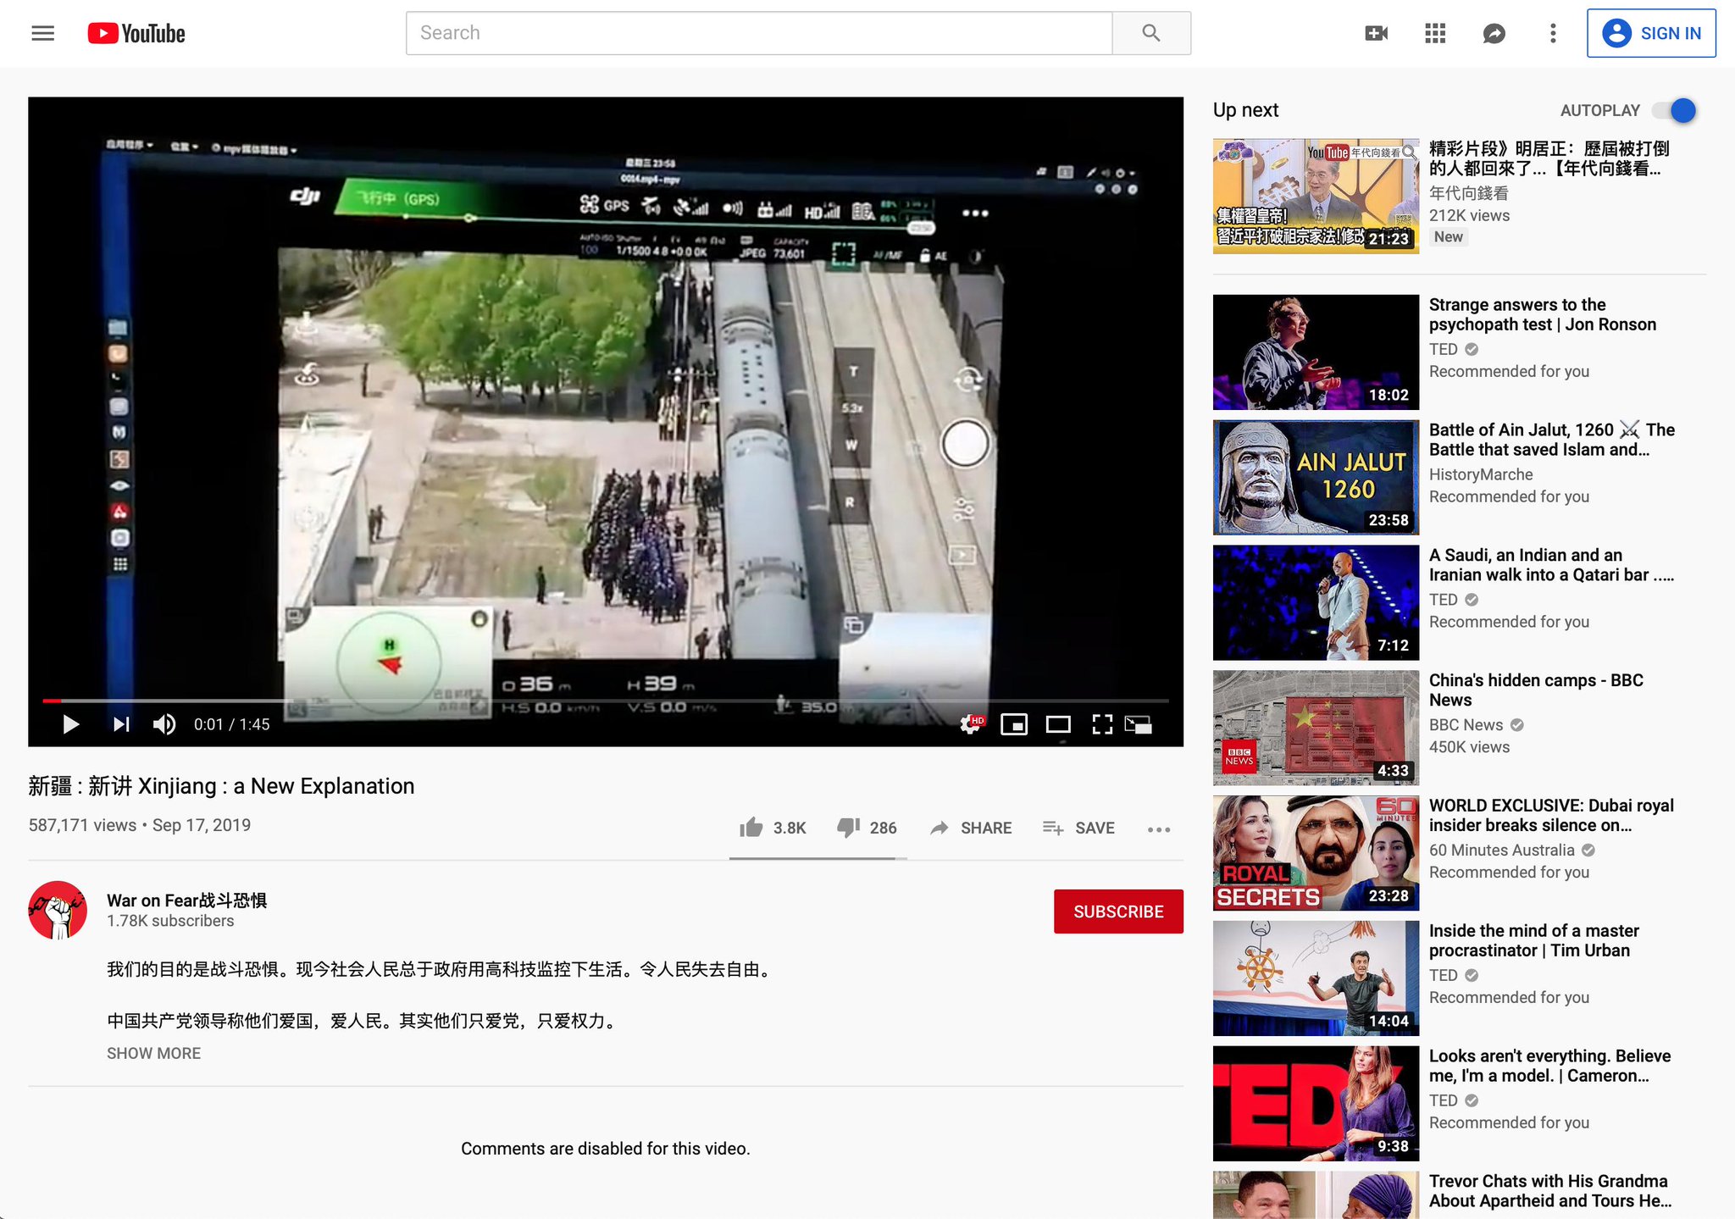This screenshot has height=1219, width=1735.
Task: Enter fullscreen mode in player
Action: [x=1101, y=724]
